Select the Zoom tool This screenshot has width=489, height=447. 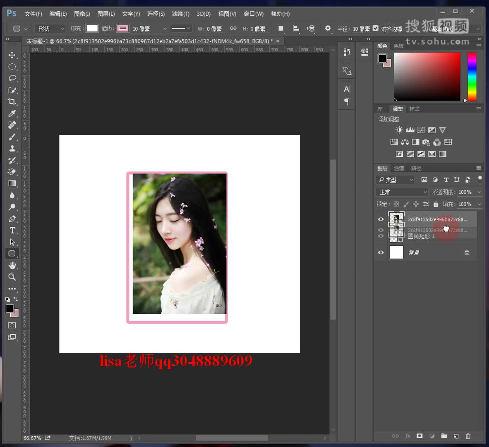tap(12, 276)
